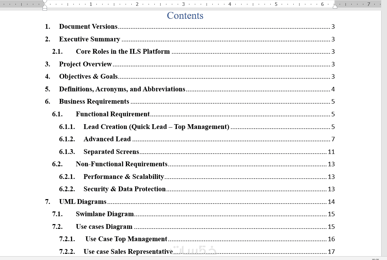Open Use case Sales Representative entry

click(197, 252)
